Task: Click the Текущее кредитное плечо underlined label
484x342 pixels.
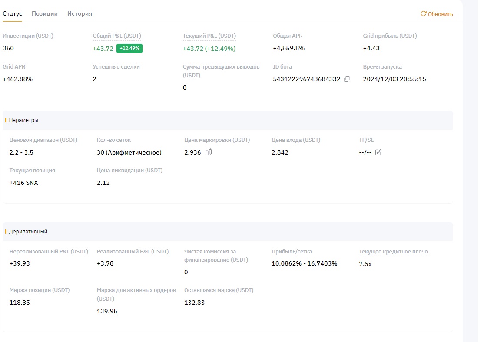Action: tap(393, 252)
